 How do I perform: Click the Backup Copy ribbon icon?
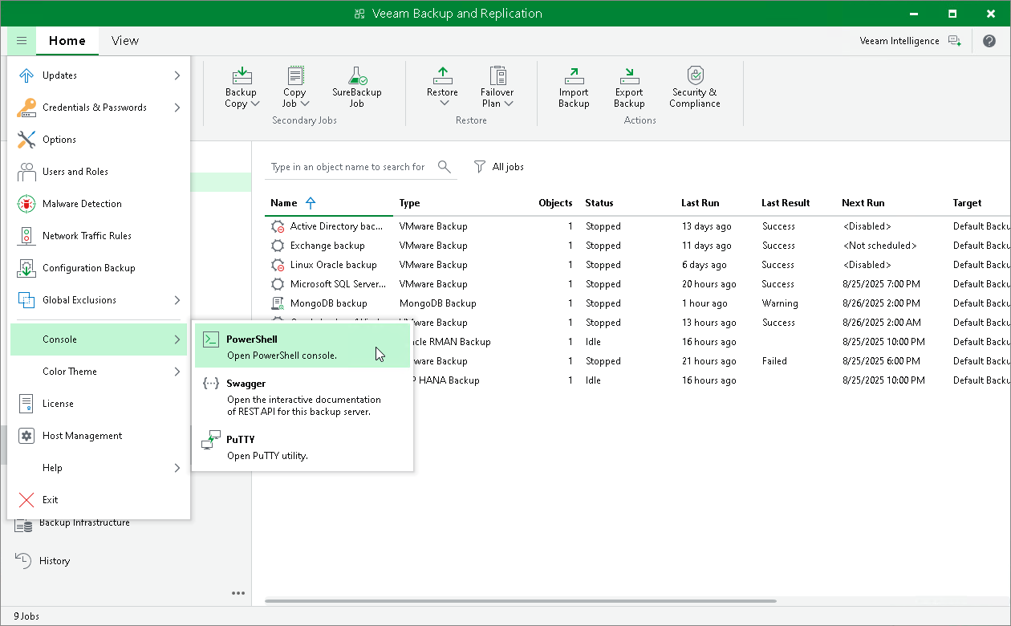coord(242,75)
